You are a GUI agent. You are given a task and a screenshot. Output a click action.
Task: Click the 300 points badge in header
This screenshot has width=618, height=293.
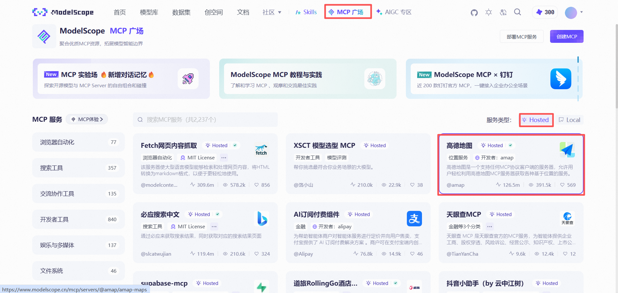coord(545,12)
